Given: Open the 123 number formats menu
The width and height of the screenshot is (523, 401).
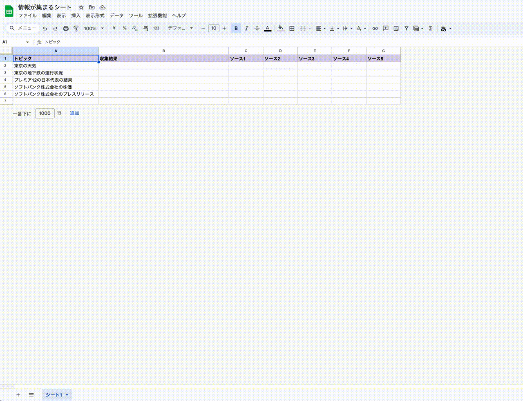Looking at the screenshot, I should pyautogui.click(x=156, y=29).
